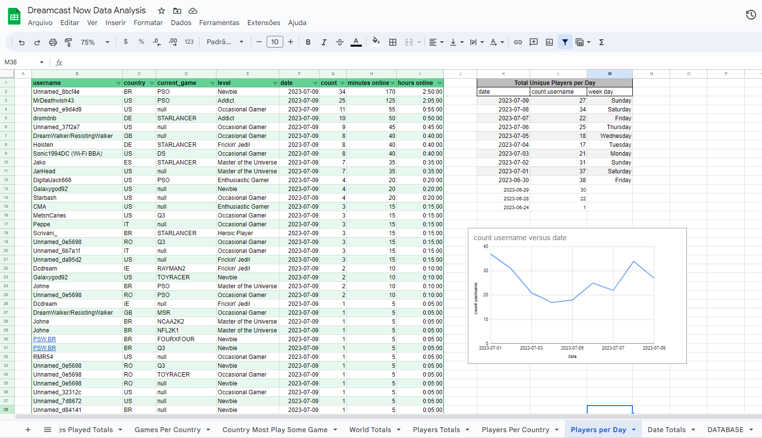The height and width of the screenshot is (438, 762).
Task: Open functions sigma icon
Action: tap(601, 42)
